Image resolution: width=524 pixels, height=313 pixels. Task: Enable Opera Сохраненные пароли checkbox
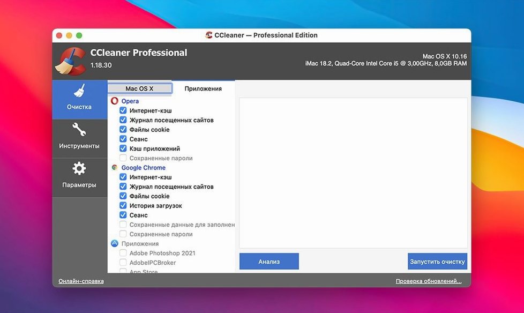tap(123, 158)
